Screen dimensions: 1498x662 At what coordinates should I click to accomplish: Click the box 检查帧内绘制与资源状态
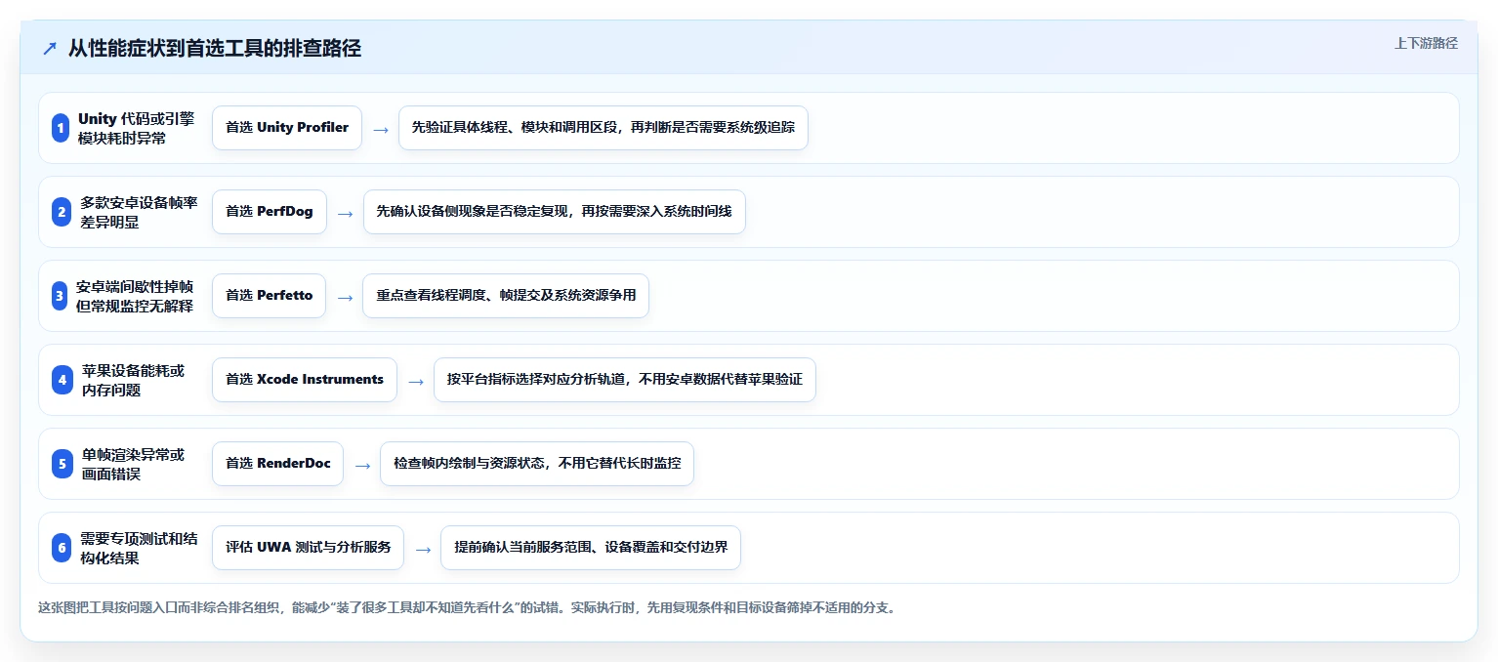point(537,464)
